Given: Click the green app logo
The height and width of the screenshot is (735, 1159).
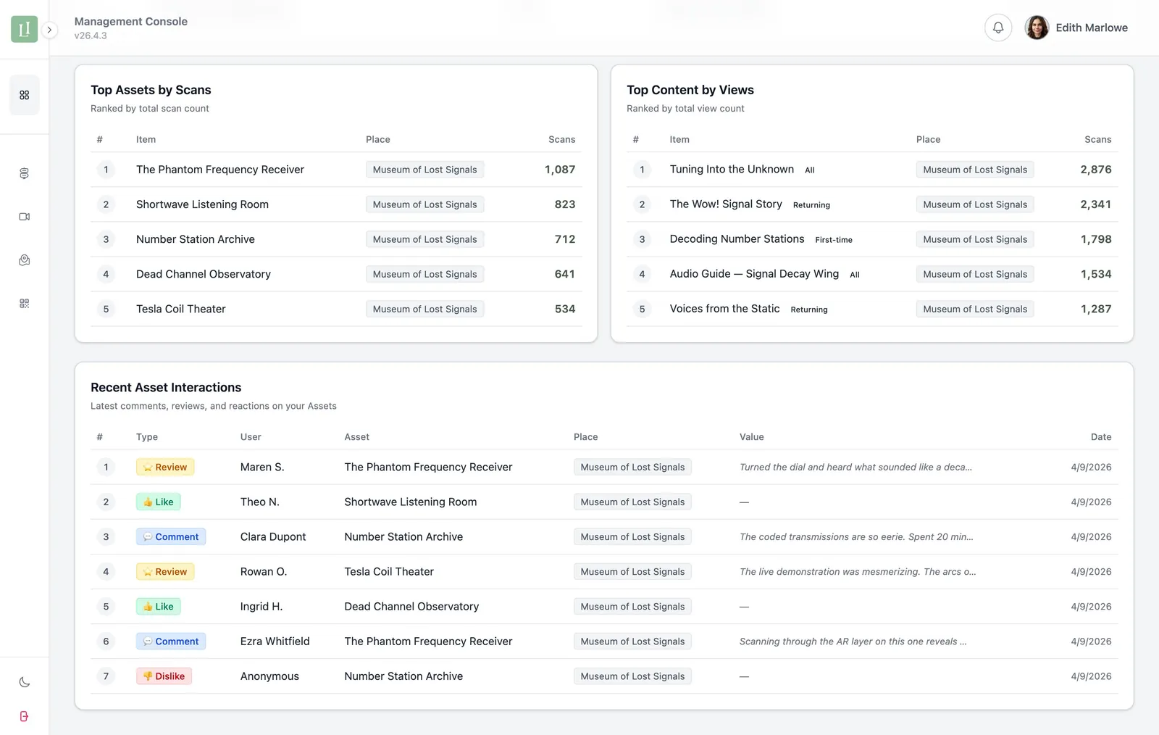Looking at the screenshot, I should click(24, 29).
